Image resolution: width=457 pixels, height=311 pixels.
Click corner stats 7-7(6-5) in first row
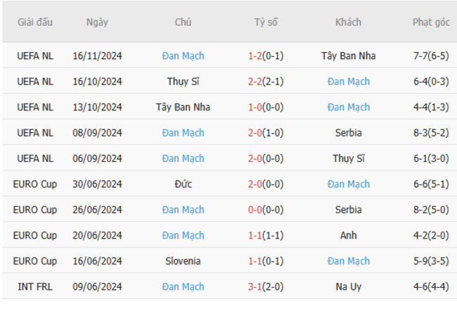coord(431,56)
